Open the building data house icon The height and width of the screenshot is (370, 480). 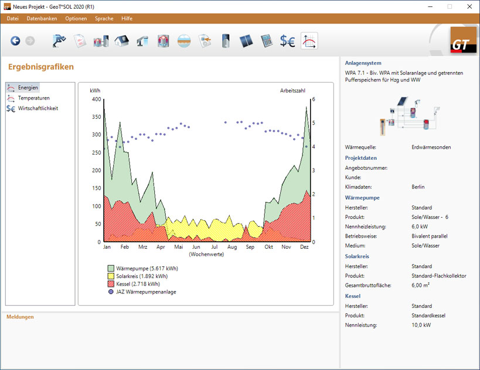[x=121, y=41]
